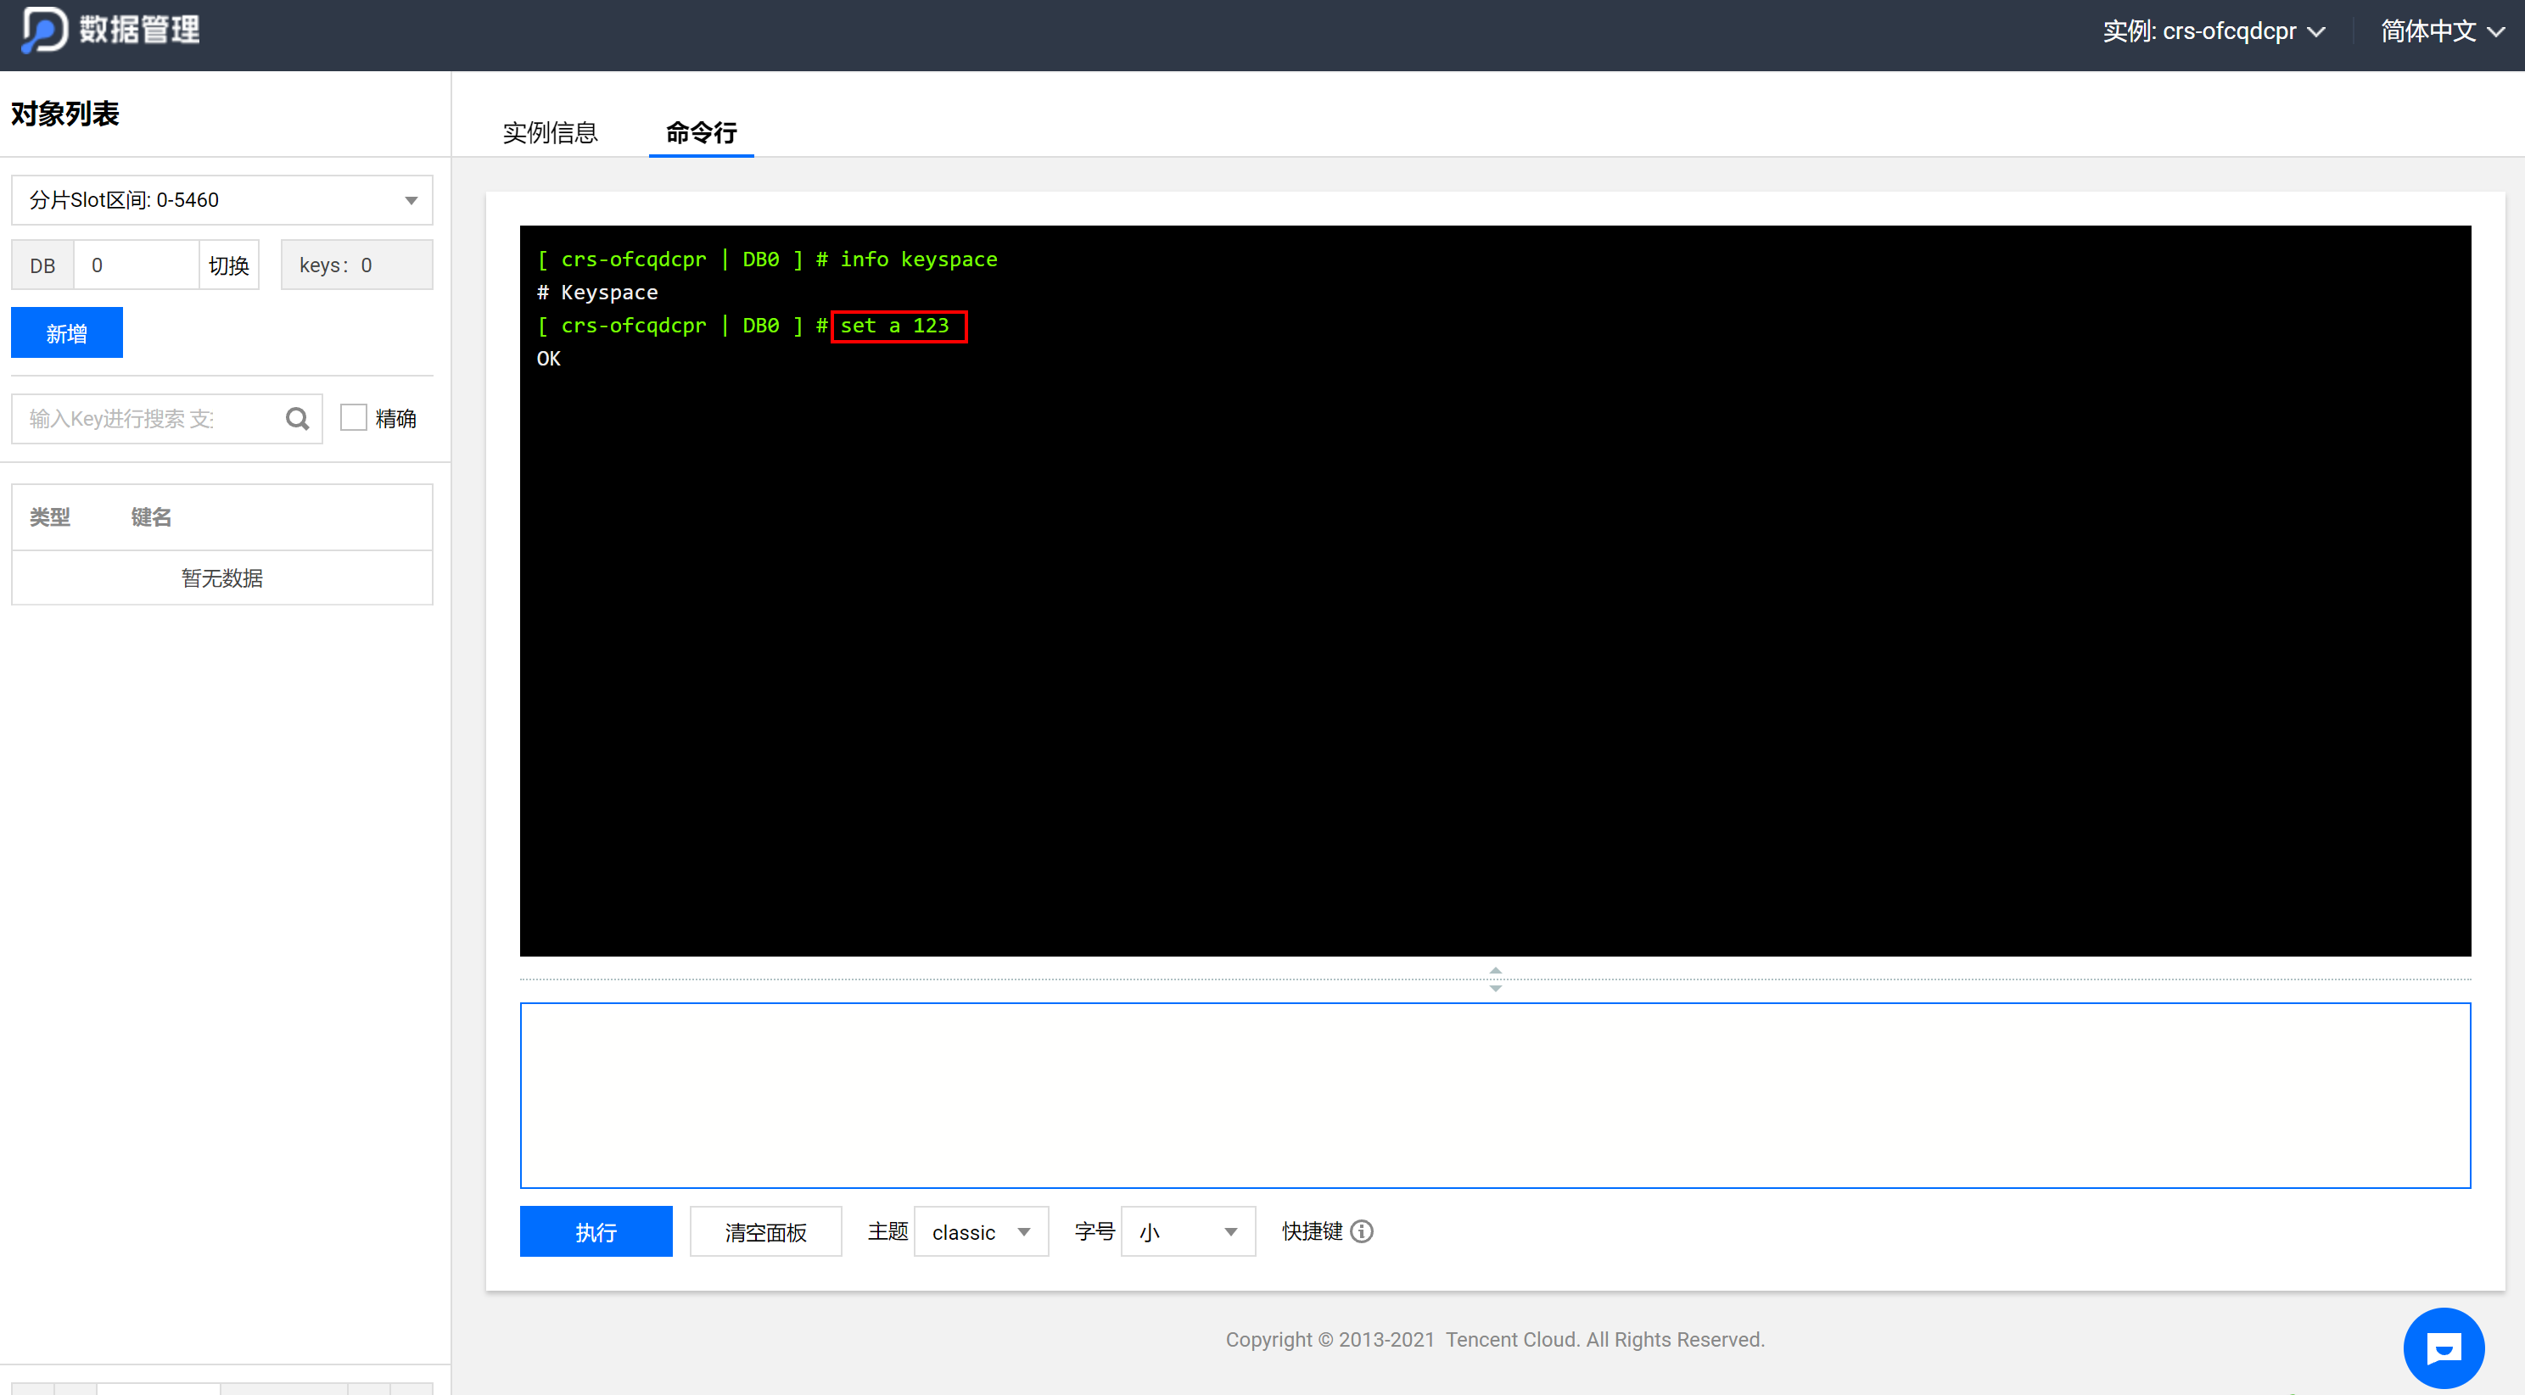Expand the 分片Slot区间 0-5460 selector

221,201
